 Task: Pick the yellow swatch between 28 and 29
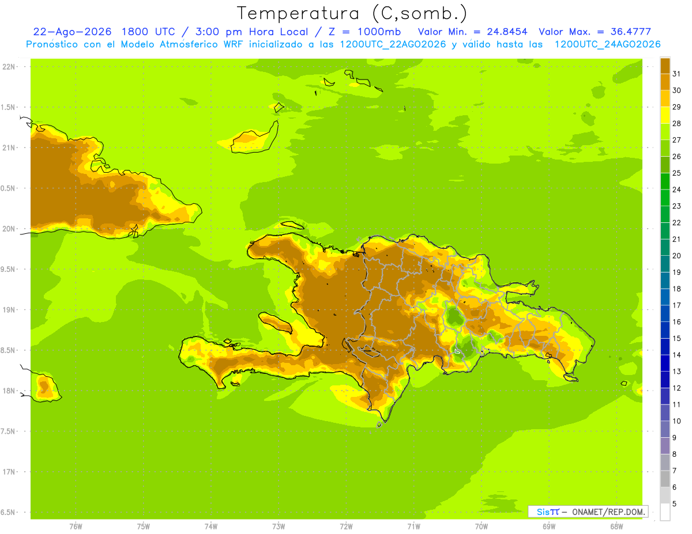665,115
